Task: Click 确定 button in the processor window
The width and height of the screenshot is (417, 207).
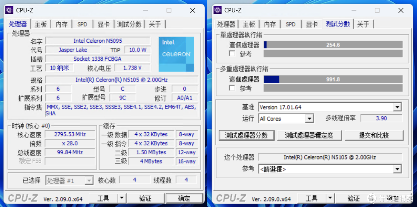Action: tap(184, 198)
